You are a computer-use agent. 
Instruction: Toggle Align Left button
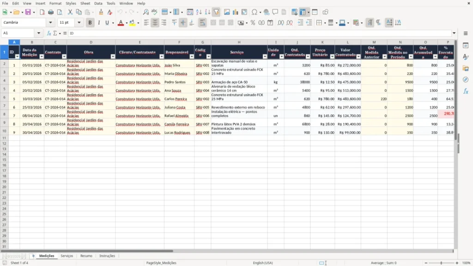[146, 23]
